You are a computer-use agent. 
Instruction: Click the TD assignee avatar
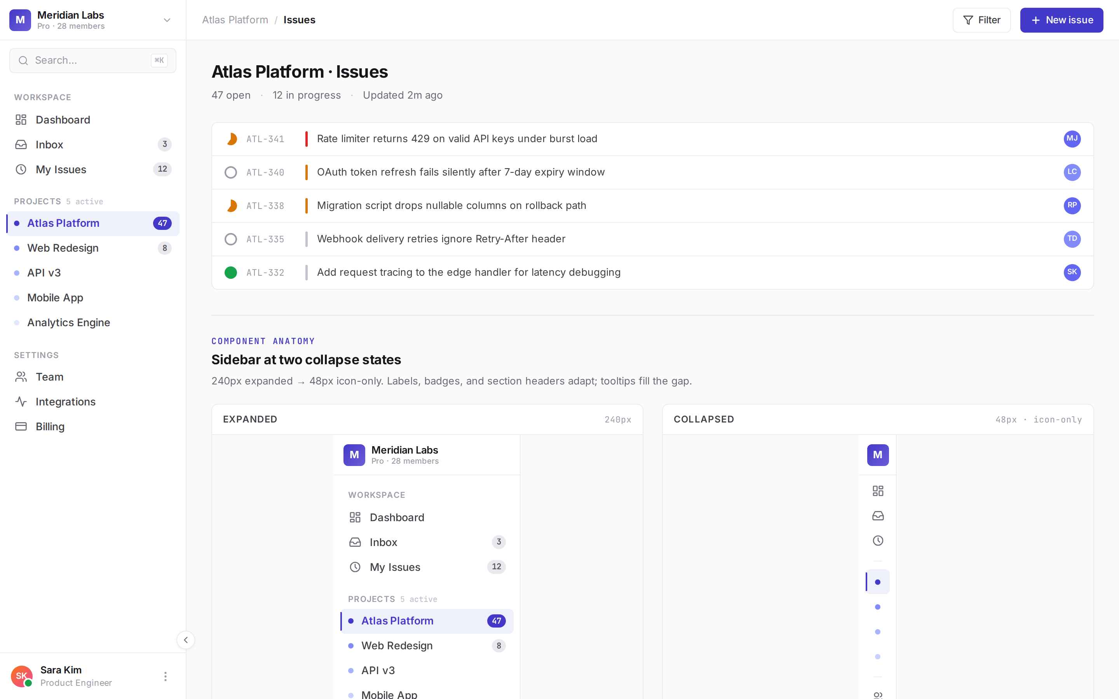point(1072,239)
